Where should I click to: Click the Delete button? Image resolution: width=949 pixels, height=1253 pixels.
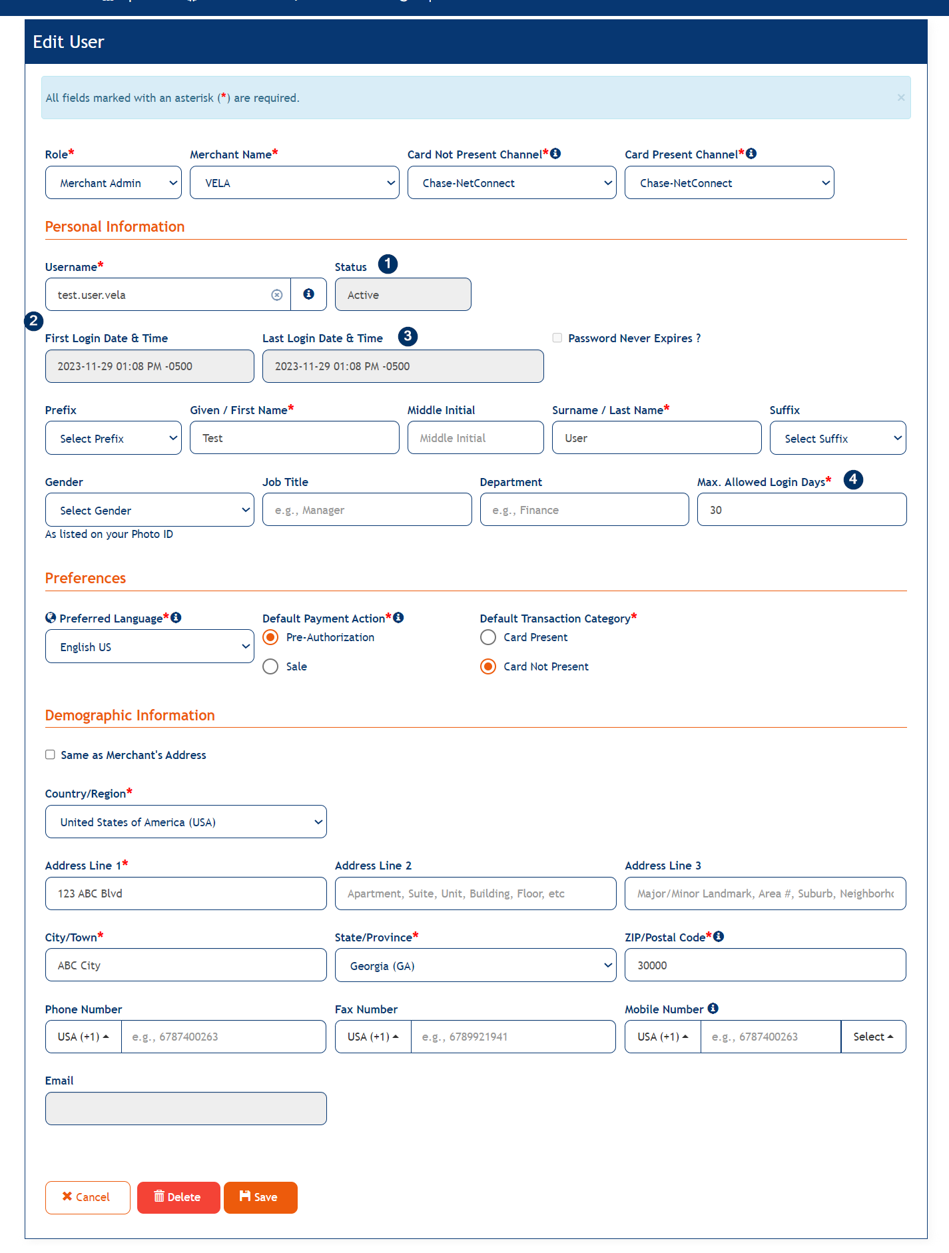point(178,1197)
